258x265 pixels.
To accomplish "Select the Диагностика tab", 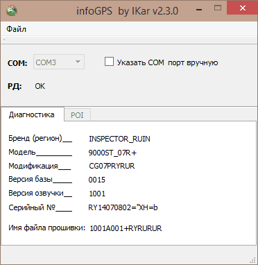I will [32, 114].
